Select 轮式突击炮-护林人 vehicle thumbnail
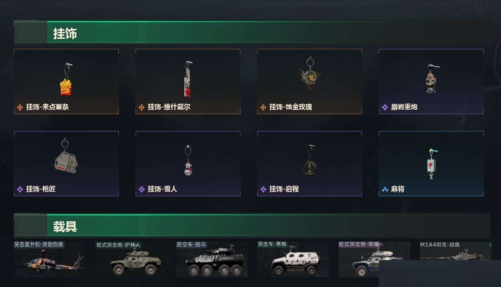The width and height of the screenshot is (501, 287). [131, 259]
